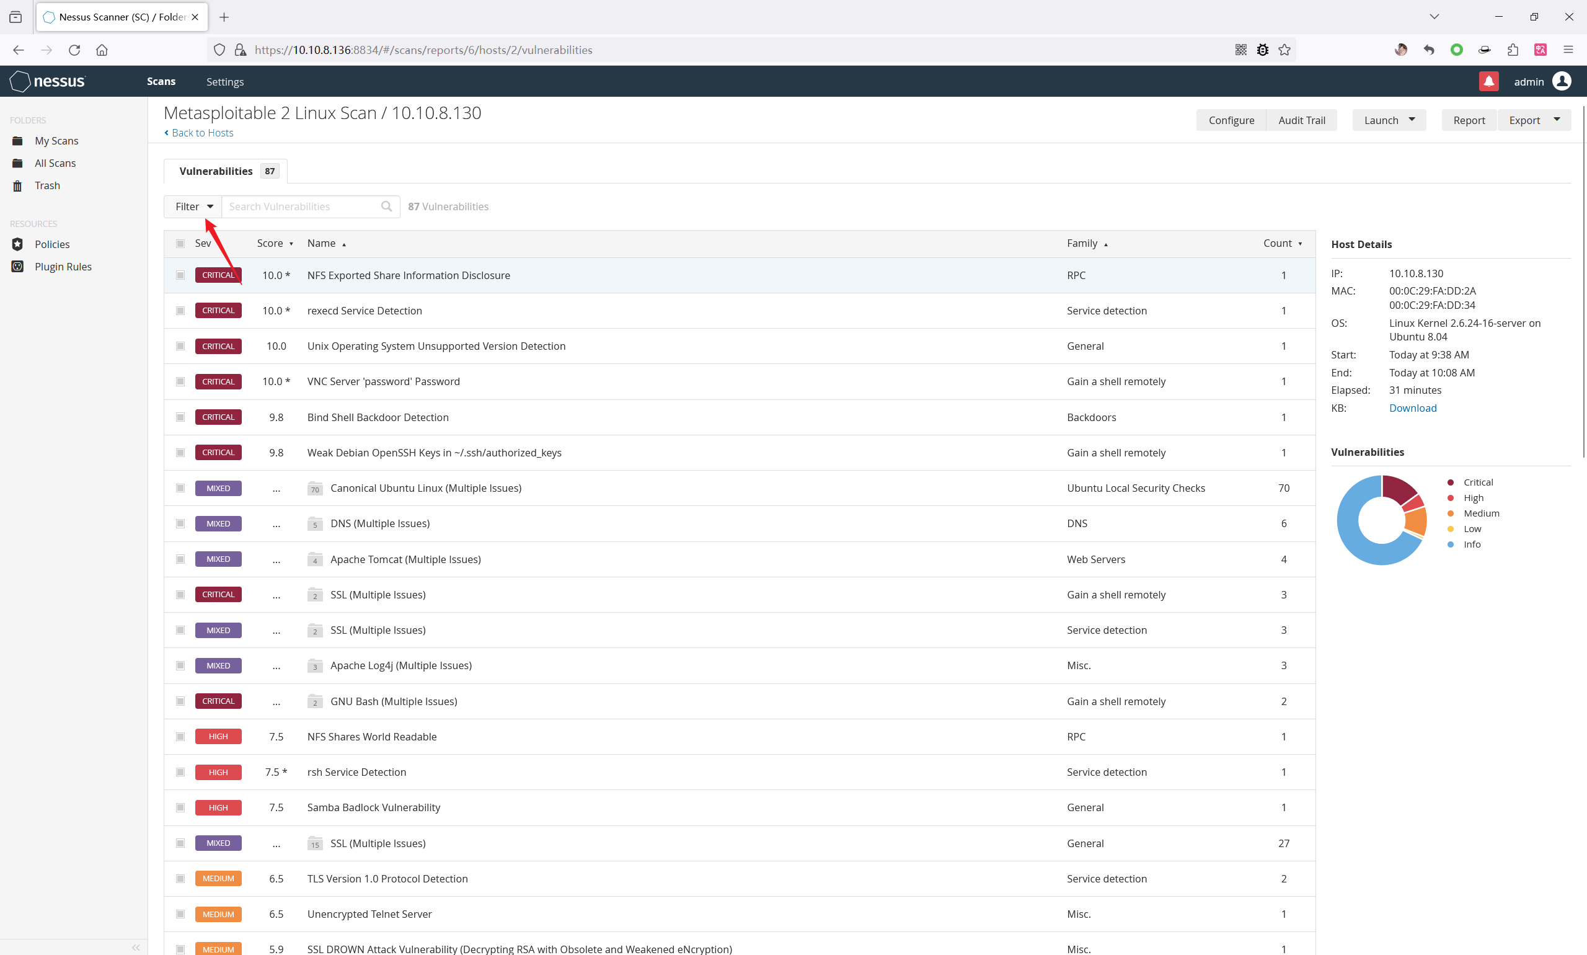This screenshot has height=955, width=1587.
Task: Open My Scans folder
Action: click(56, 140)
